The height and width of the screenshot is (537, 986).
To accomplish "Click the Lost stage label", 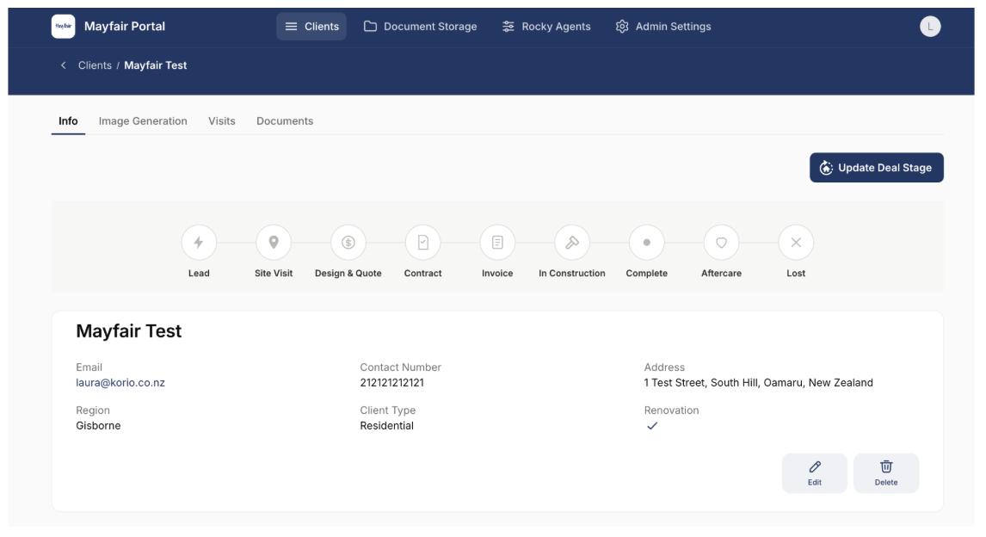I will coord(796,273).
